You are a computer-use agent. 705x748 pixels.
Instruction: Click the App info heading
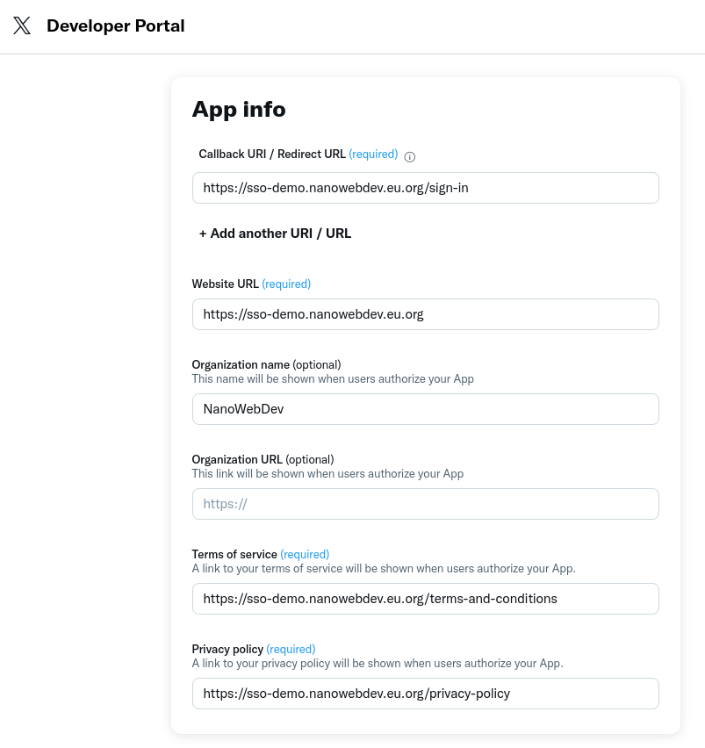tap(239, 110)
